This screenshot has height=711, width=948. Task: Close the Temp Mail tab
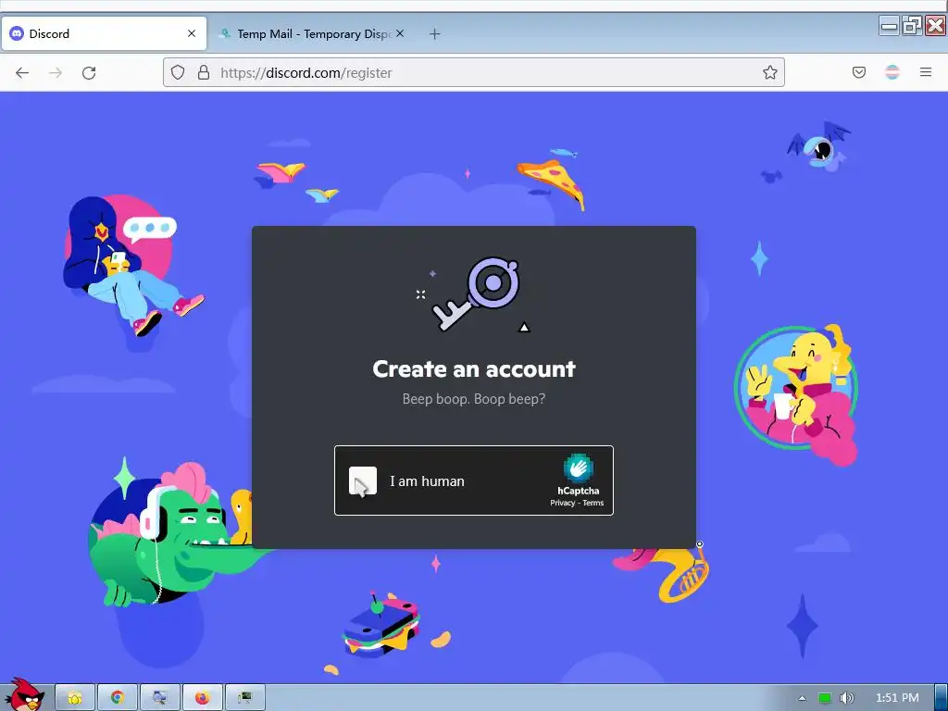[x=400, y=34]
